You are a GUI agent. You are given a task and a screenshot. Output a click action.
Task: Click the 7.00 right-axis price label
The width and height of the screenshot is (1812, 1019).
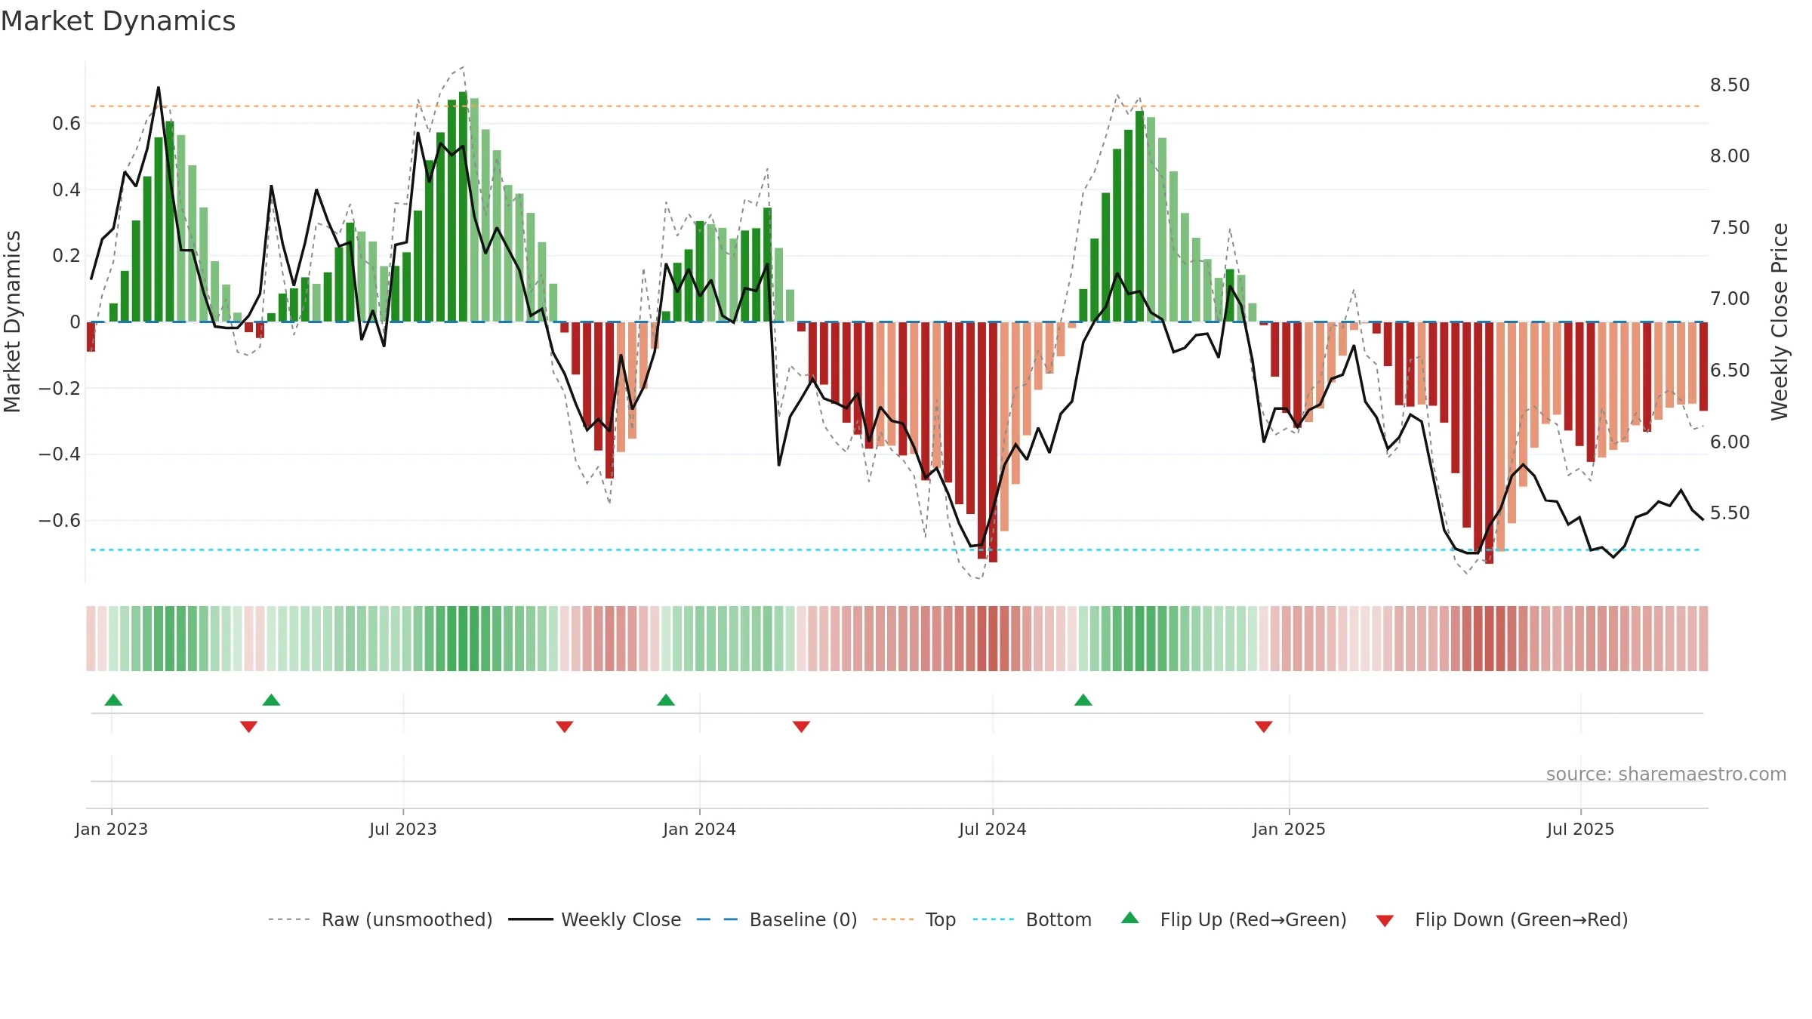pos(1730,299)
